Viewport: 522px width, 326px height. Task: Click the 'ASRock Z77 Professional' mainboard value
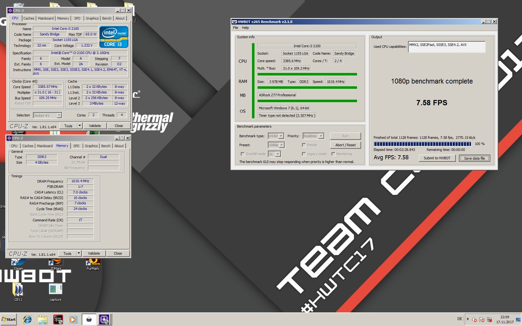click(x=277, y=95)
